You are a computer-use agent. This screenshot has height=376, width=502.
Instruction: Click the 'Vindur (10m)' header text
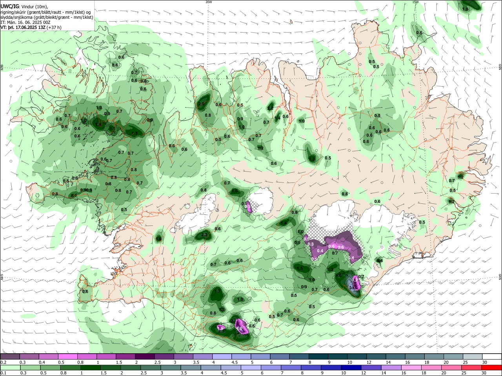click(x=34, y=7)
